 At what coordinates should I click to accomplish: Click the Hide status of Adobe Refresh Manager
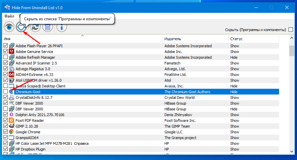pyautogui.click(x=234, y=57)
